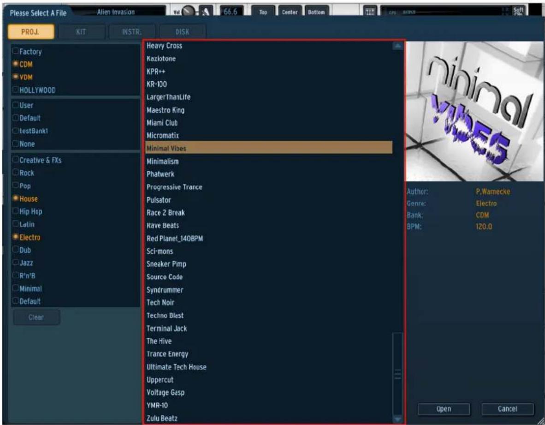
Task: Enable the Latin genre filter
Action: [x=16, y=224]
